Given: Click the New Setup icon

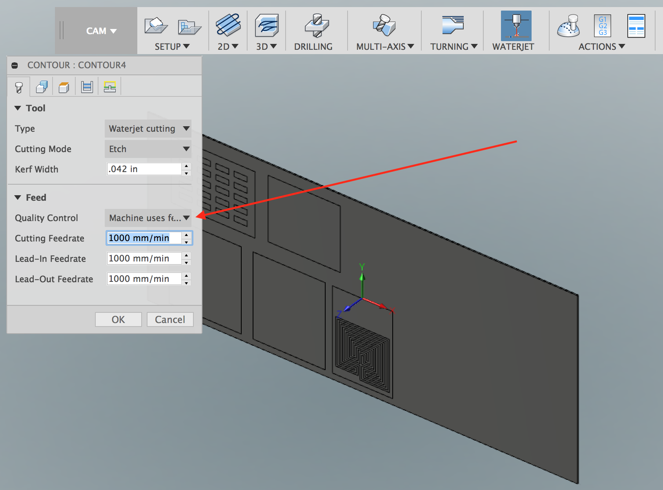Looking at the screenshot, I should pyautogui.click(x=156, y=26).
